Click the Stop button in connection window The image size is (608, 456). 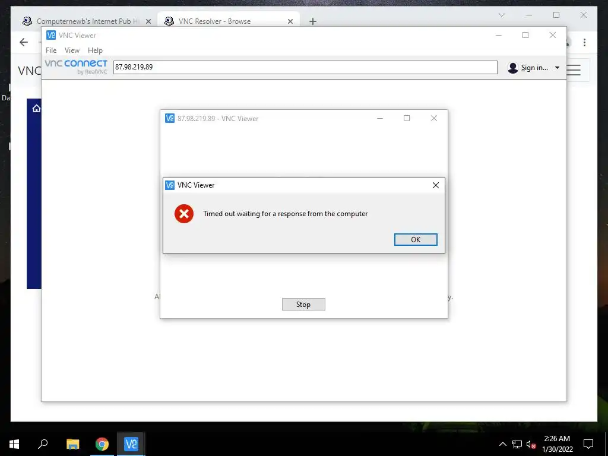tap(303, 305)
